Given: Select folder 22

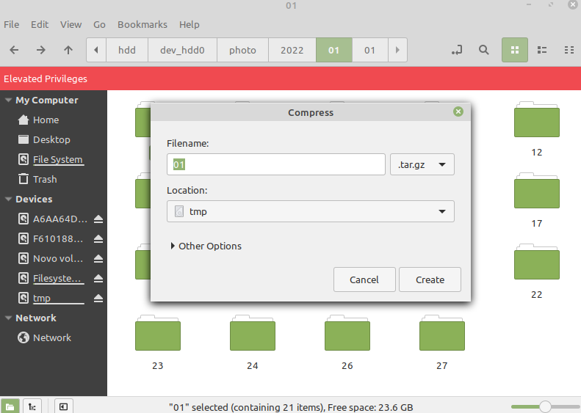Looking at the screenshot, I should pyautogui.click(x=536, y=271).
